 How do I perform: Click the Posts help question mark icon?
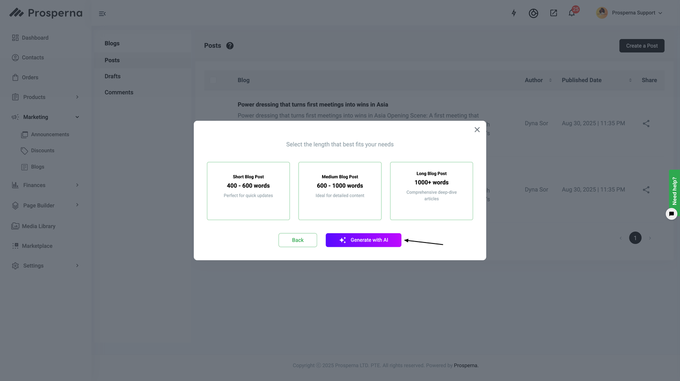(x=230, y=46)
